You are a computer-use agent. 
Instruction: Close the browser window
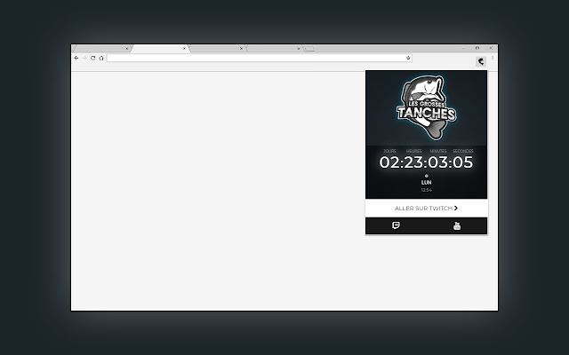click(491, 48)
